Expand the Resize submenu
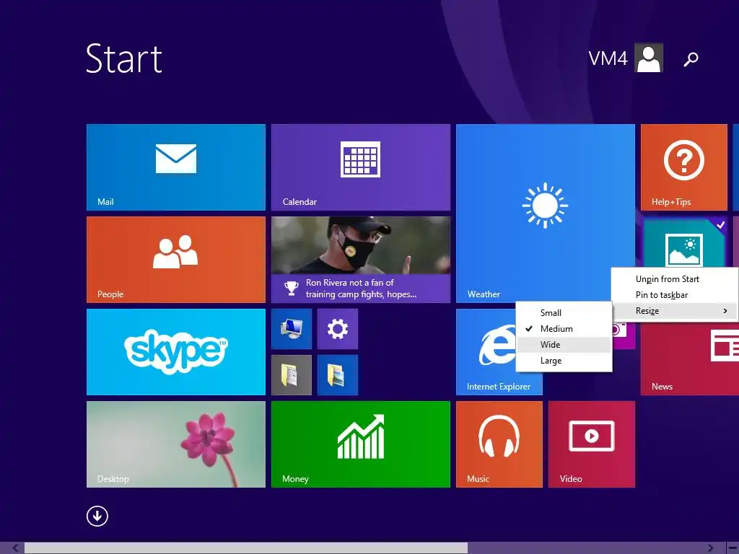This screenshot has height=554, width=739. tap(675, 311)
